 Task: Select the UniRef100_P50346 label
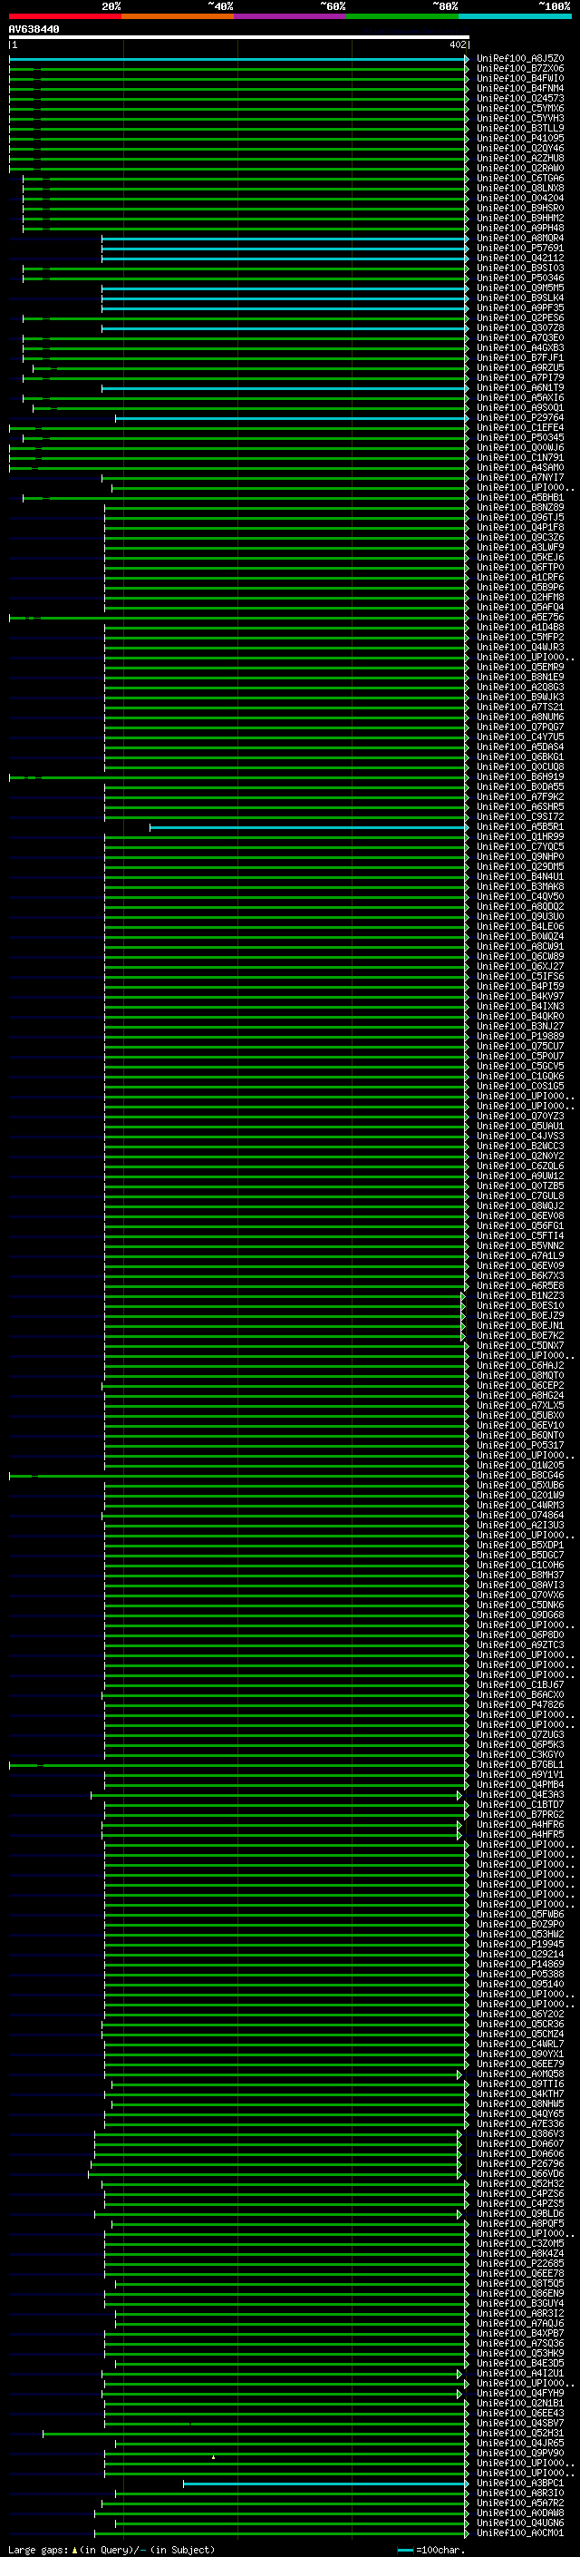coord(520,278)
